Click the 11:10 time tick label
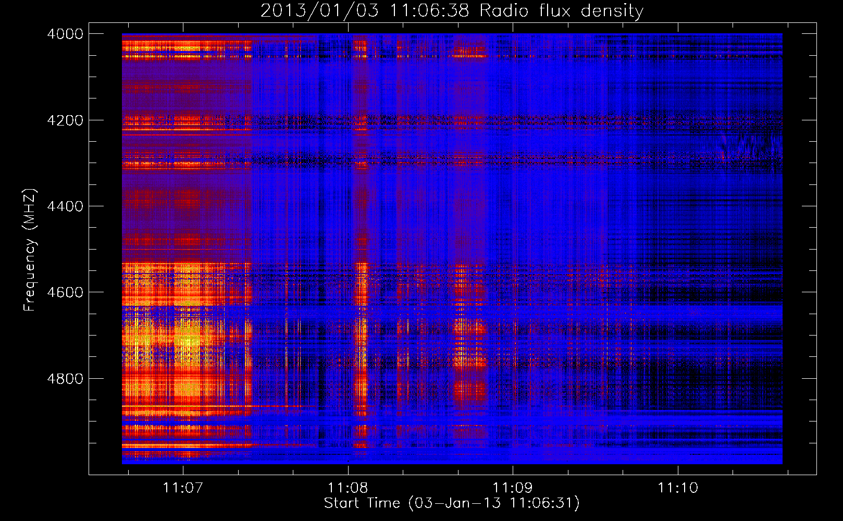Image resolution: width=843 pixels, height=521 pixels. point(677,488)
